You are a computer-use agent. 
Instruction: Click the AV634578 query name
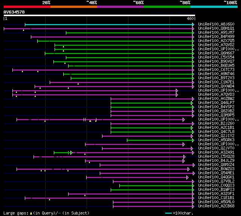point(14,12)
